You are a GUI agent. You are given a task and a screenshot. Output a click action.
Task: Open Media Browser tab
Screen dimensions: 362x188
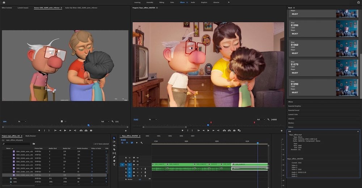[30, 136]
